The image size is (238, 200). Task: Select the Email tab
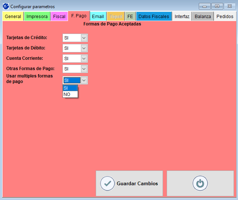(x=98, y=17)
